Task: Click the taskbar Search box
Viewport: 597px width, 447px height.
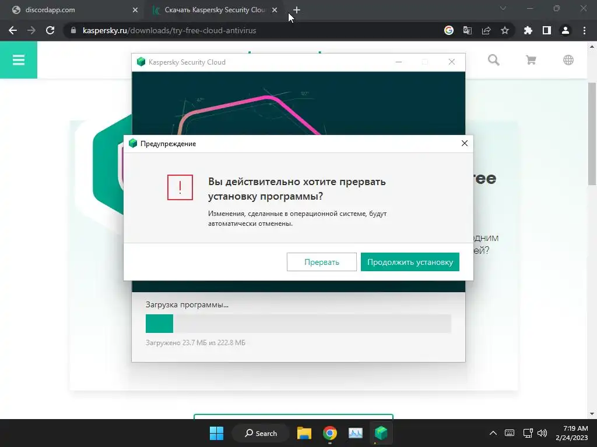Action: [261, 433]
